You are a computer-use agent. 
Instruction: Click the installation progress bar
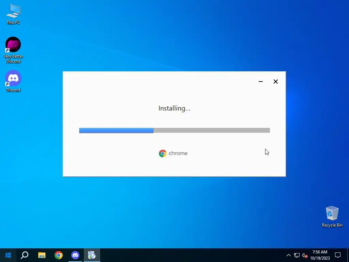[174, 131]
